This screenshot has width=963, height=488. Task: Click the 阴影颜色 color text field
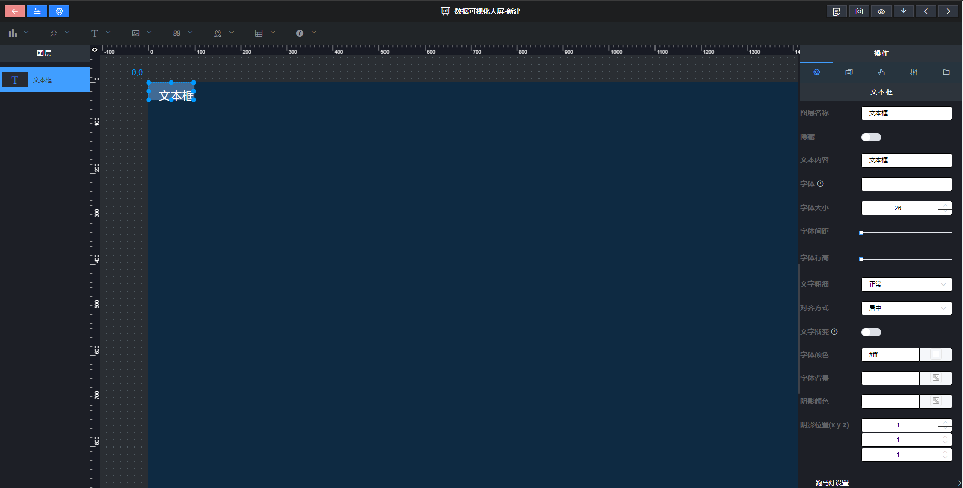click(x=891, y=401)
